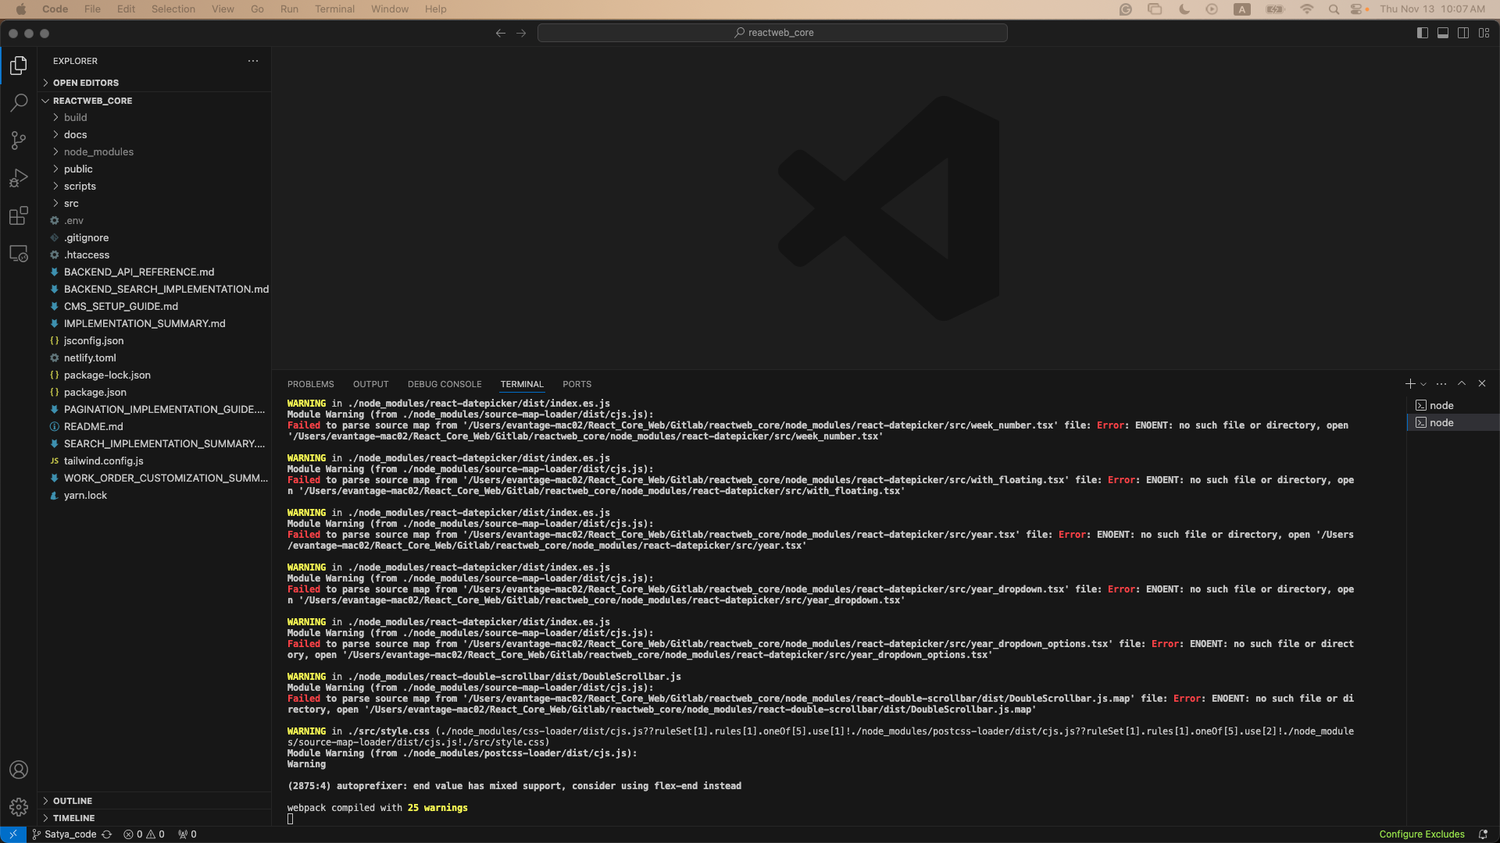Click Configure Excludes in status bar
The image size is (1500, 843).
click(1421, 834)
